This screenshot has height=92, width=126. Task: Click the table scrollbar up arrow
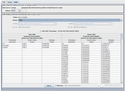point(122,34)
